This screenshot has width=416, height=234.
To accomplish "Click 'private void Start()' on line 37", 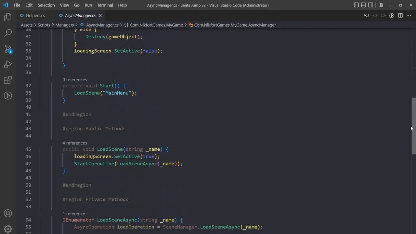I will (91, 86).
